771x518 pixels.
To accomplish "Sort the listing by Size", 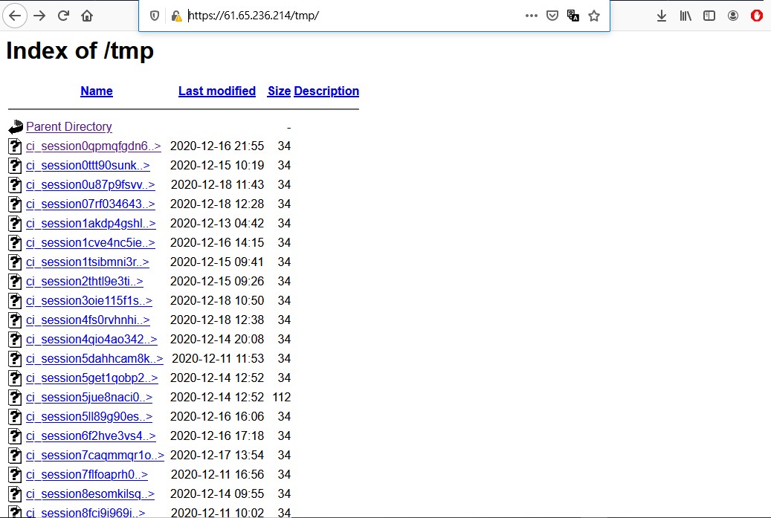I will [x=279, y=91].
